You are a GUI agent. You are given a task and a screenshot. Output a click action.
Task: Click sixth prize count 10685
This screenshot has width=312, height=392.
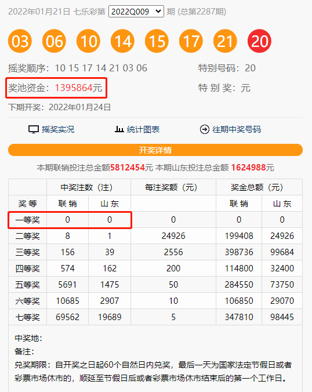pos(67,301)
